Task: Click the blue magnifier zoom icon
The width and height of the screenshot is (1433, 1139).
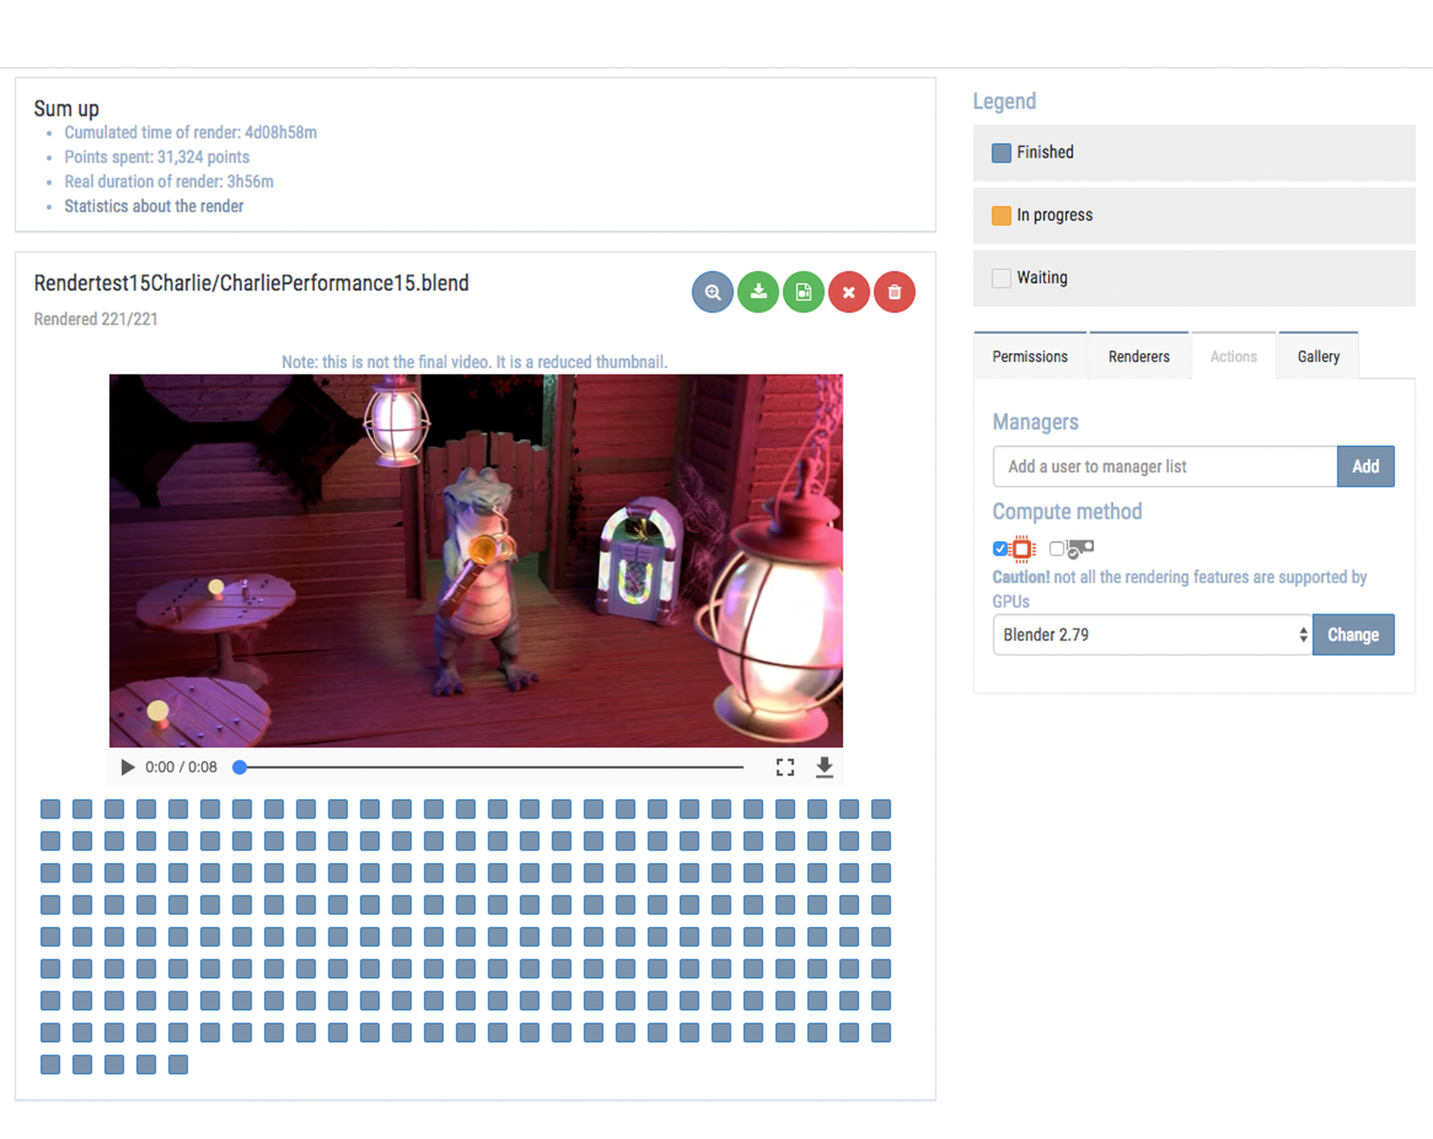Action: 712,292
